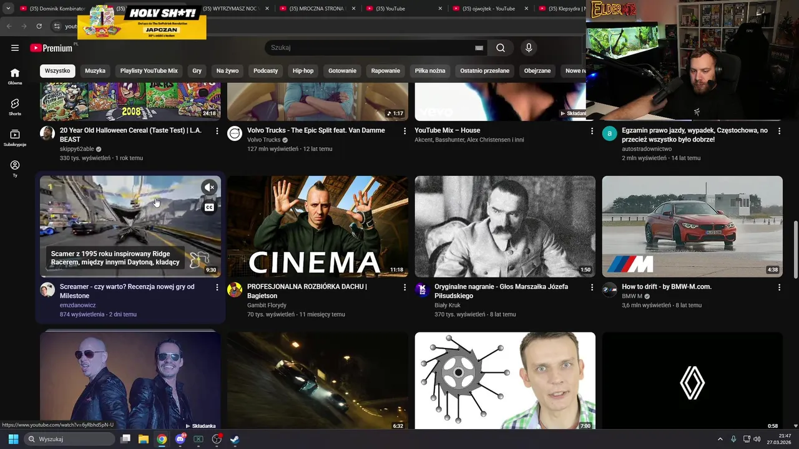The image size is (799, 449).
Task: Select the Rapowanie filter chip
Action: point(386,71)
